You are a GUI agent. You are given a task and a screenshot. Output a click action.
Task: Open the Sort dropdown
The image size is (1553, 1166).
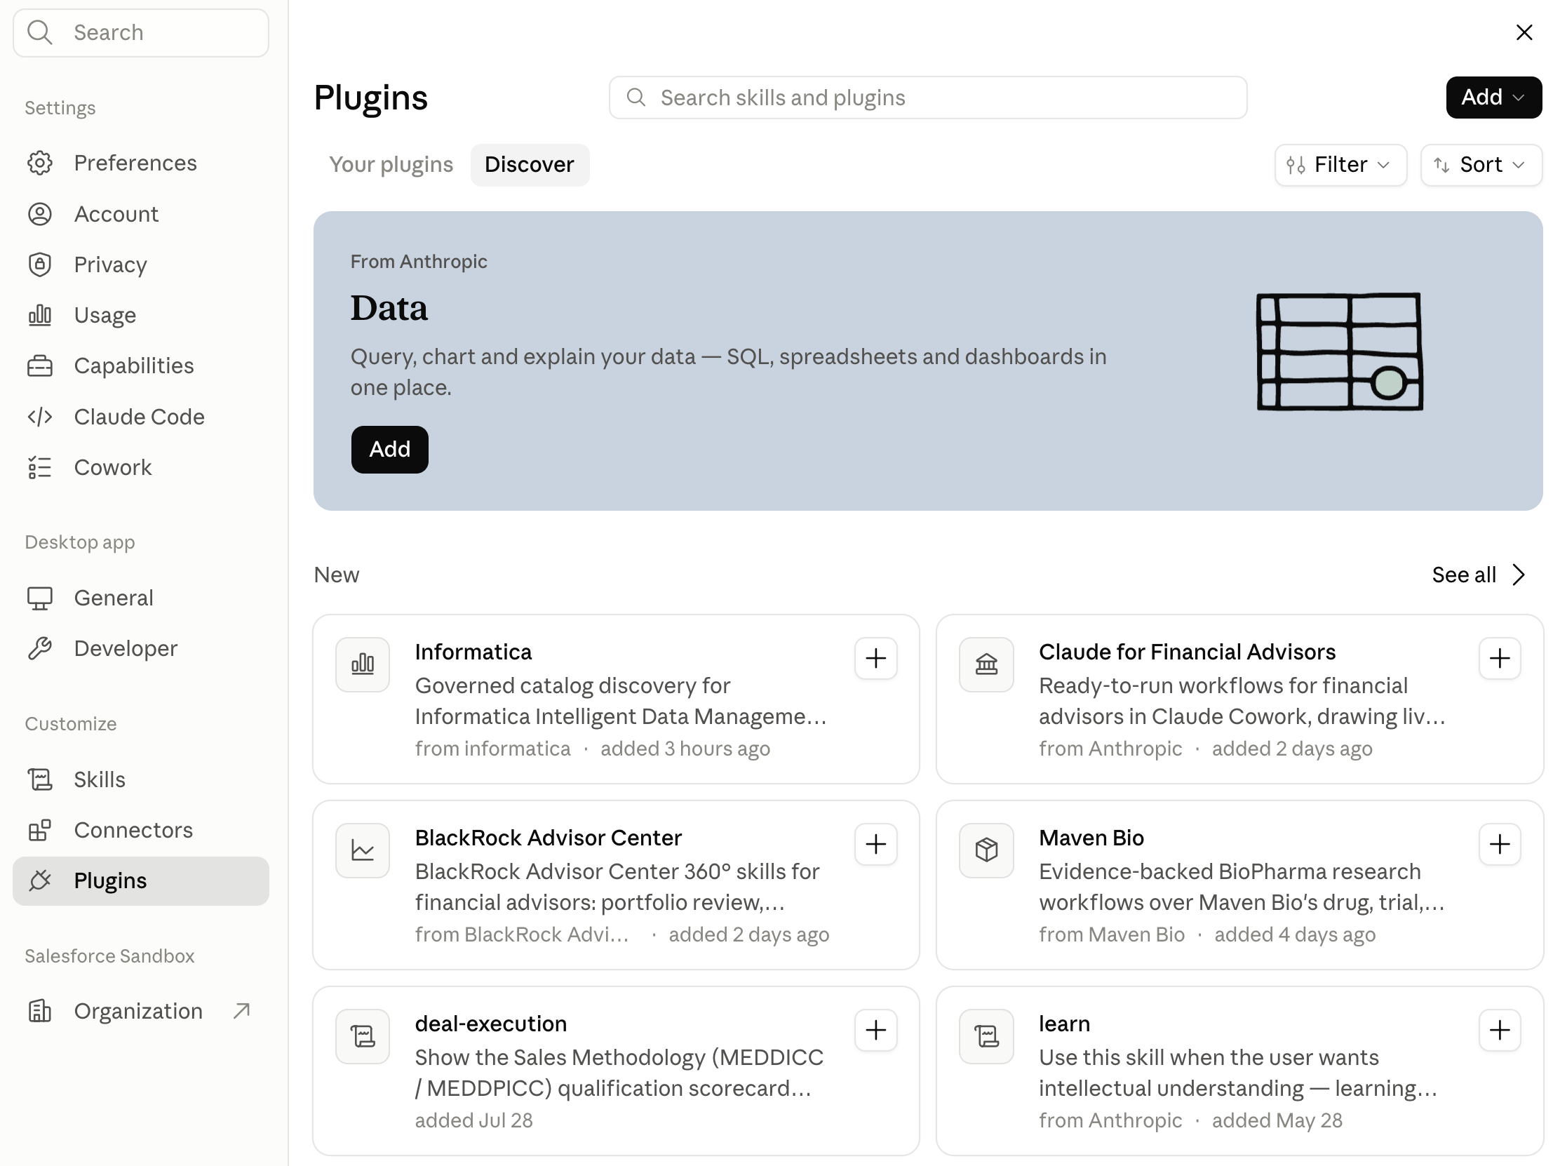point(1481,164)
